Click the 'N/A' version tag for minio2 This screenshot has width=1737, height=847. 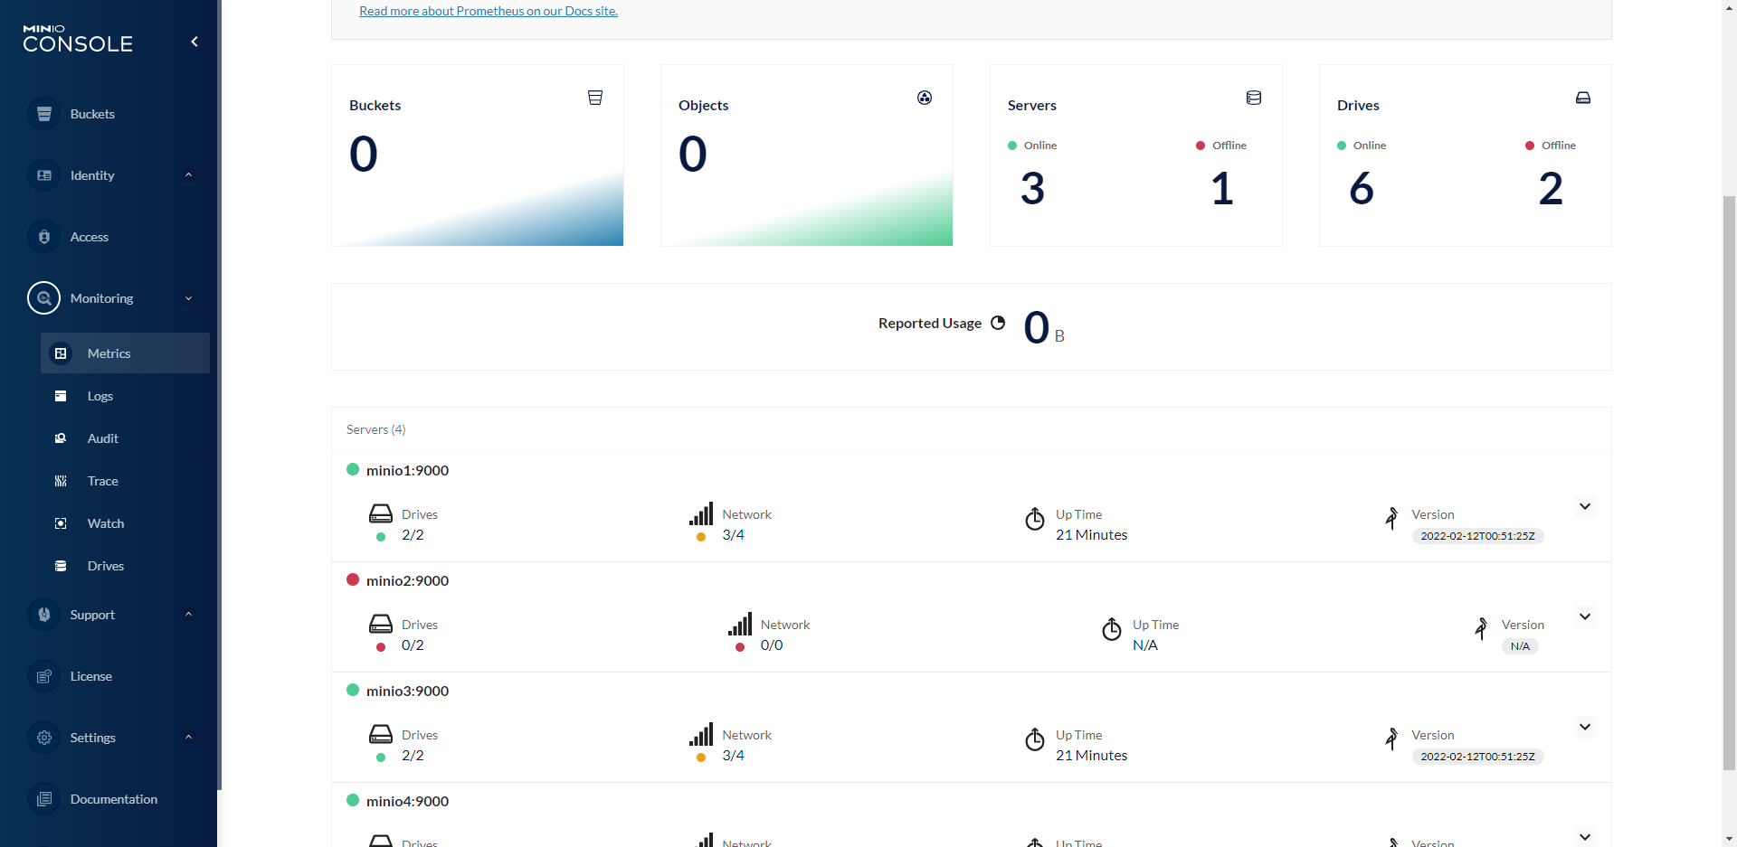pos(1520,646)
